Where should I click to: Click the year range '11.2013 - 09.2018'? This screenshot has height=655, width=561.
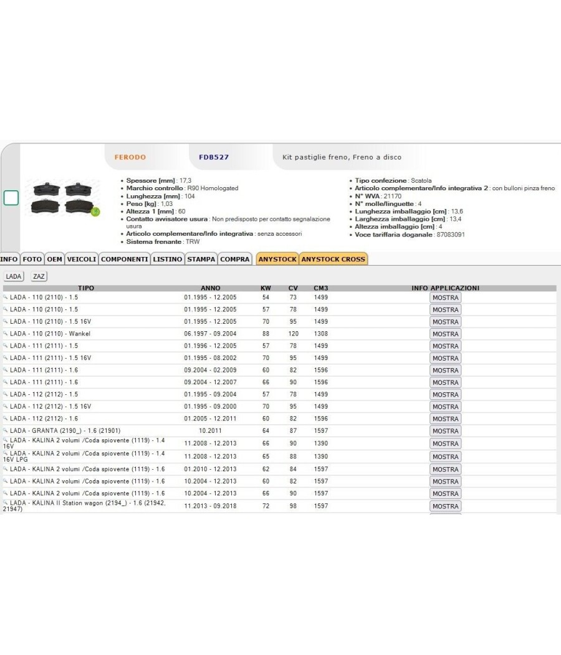pyautogui.click(x=211, y=506)
